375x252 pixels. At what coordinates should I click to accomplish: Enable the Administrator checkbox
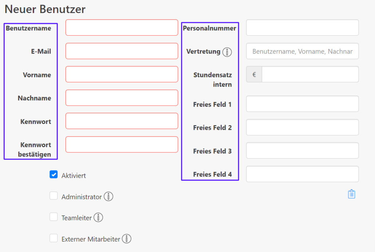[x=54, y=196]
